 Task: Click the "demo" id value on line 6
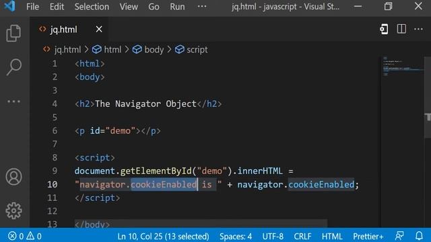point(121,131)
